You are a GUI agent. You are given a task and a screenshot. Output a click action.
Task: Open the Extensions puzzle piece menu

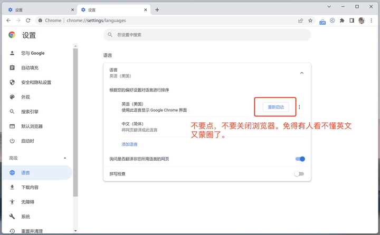point(342,21)
